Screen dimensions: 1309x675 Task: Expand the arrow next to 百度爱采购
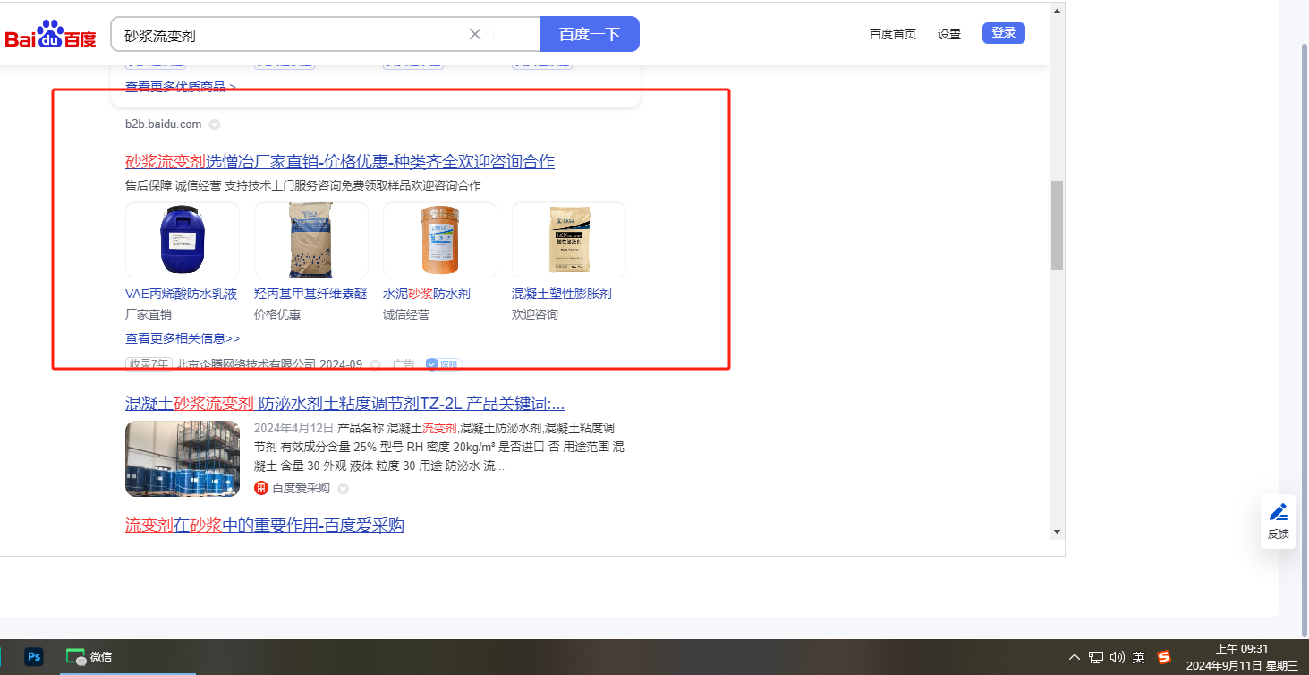point(343,489)
